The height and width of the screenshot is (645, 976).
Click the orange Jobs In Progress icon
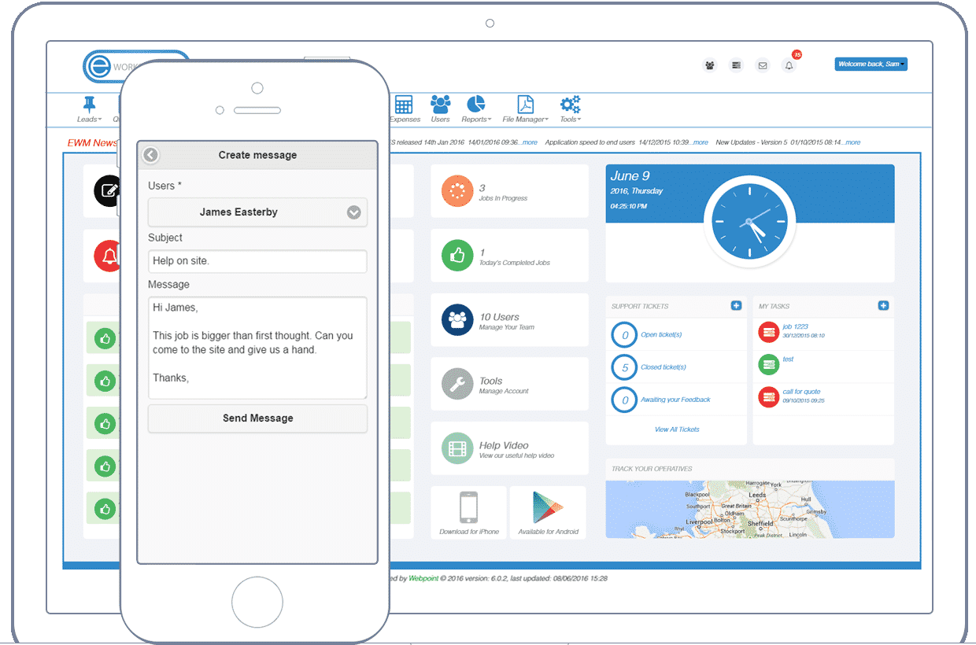point(457,191)
